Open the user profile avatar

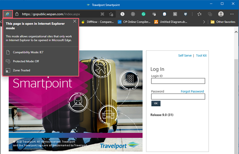point(221,14)
